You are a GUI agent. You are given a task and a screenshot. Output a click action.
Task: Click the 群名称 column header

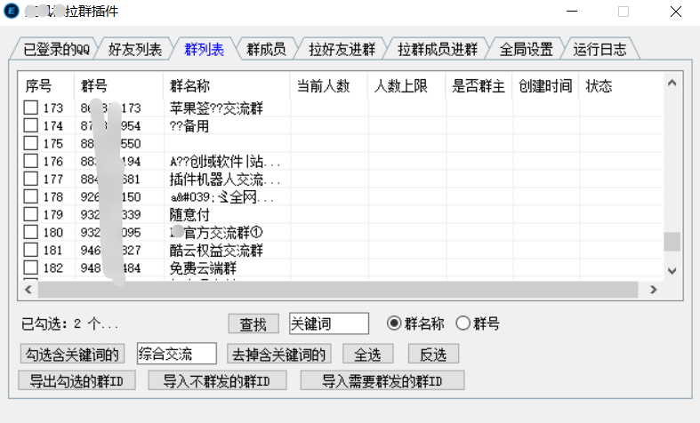189,86
